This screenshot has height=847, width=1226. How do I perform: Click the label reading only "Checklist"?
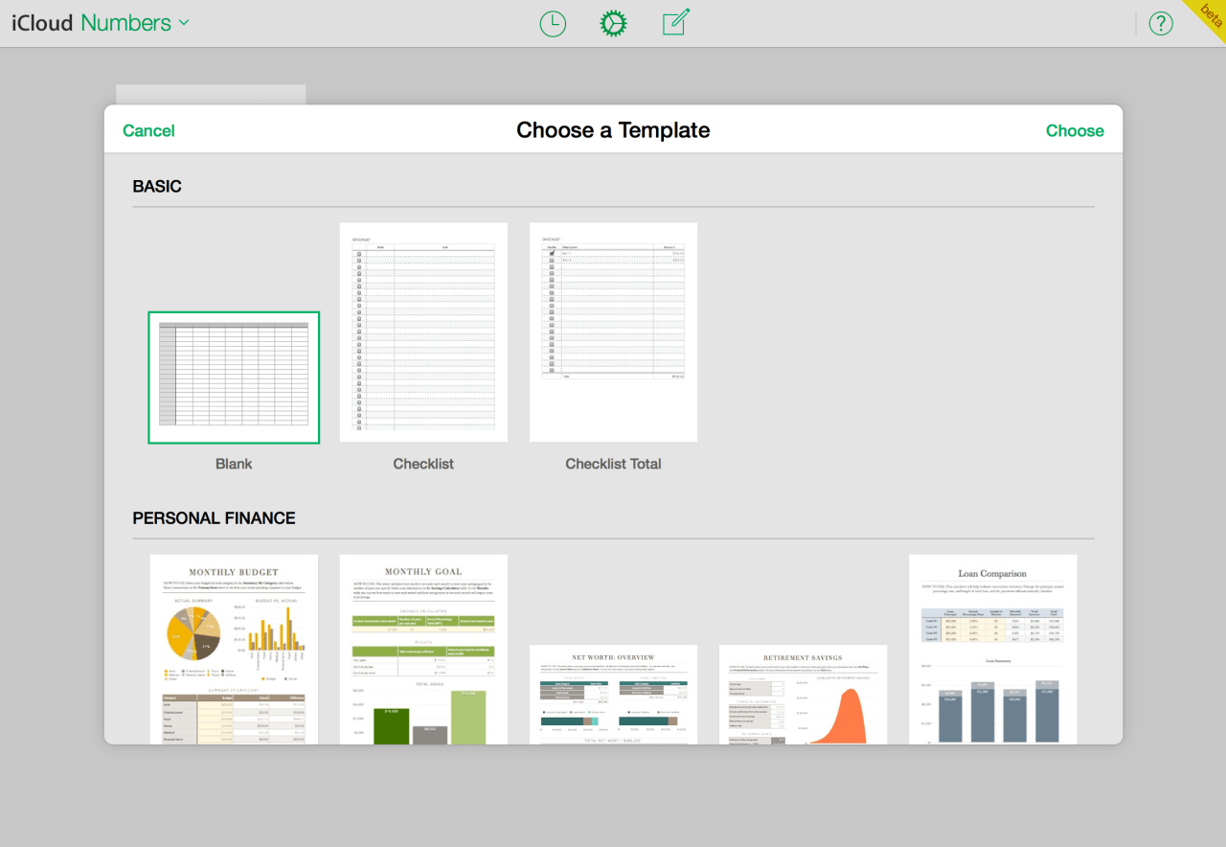[x=423, y=464]
